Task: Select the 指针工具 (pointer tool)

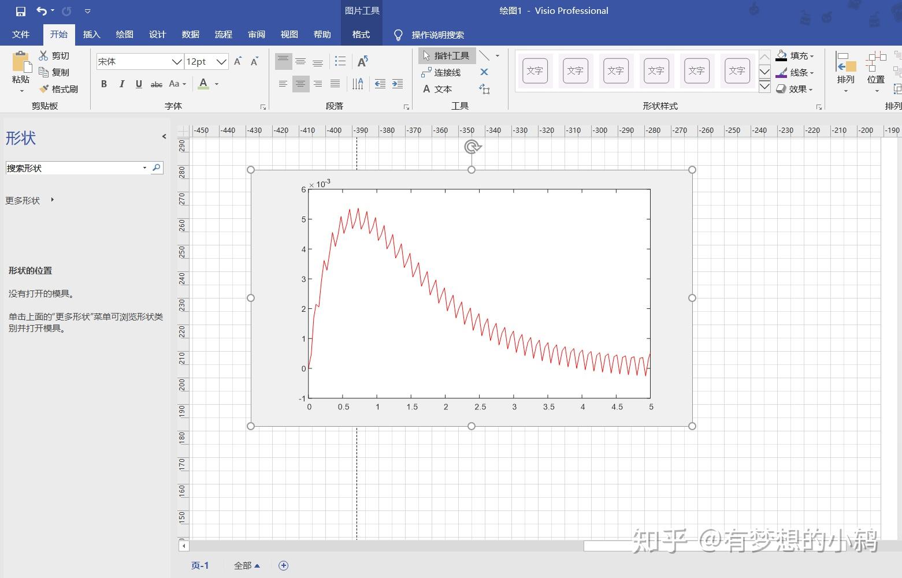Action: (450, 55)
